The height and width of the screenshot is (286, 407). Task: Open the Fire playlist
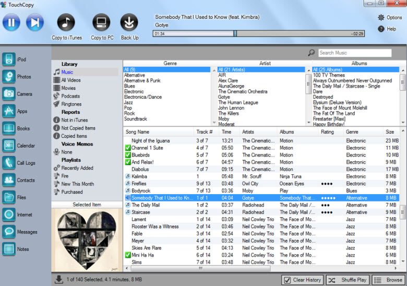coord(65,176)
